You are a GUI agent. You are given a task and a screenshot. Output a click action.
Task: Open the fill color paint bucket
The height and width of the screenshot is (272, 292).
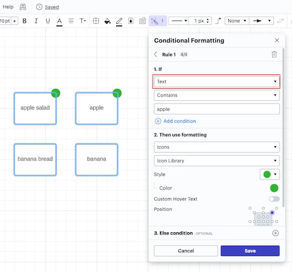(108, 21)
